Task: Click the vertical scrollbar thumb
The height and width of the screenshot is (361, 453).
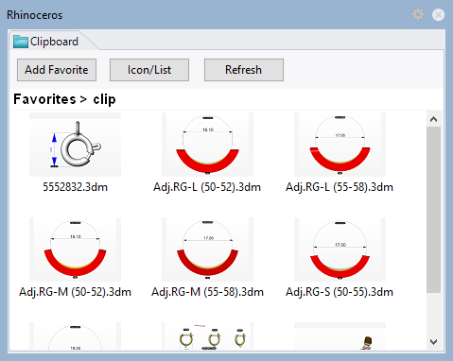Action: click(434, 210)
